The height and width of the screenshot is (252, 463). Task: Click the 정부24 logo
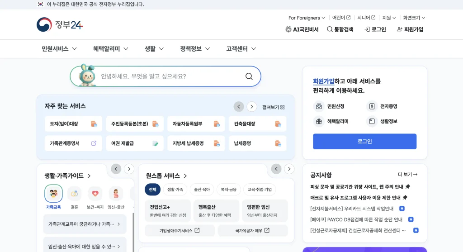tap(60, 24)
